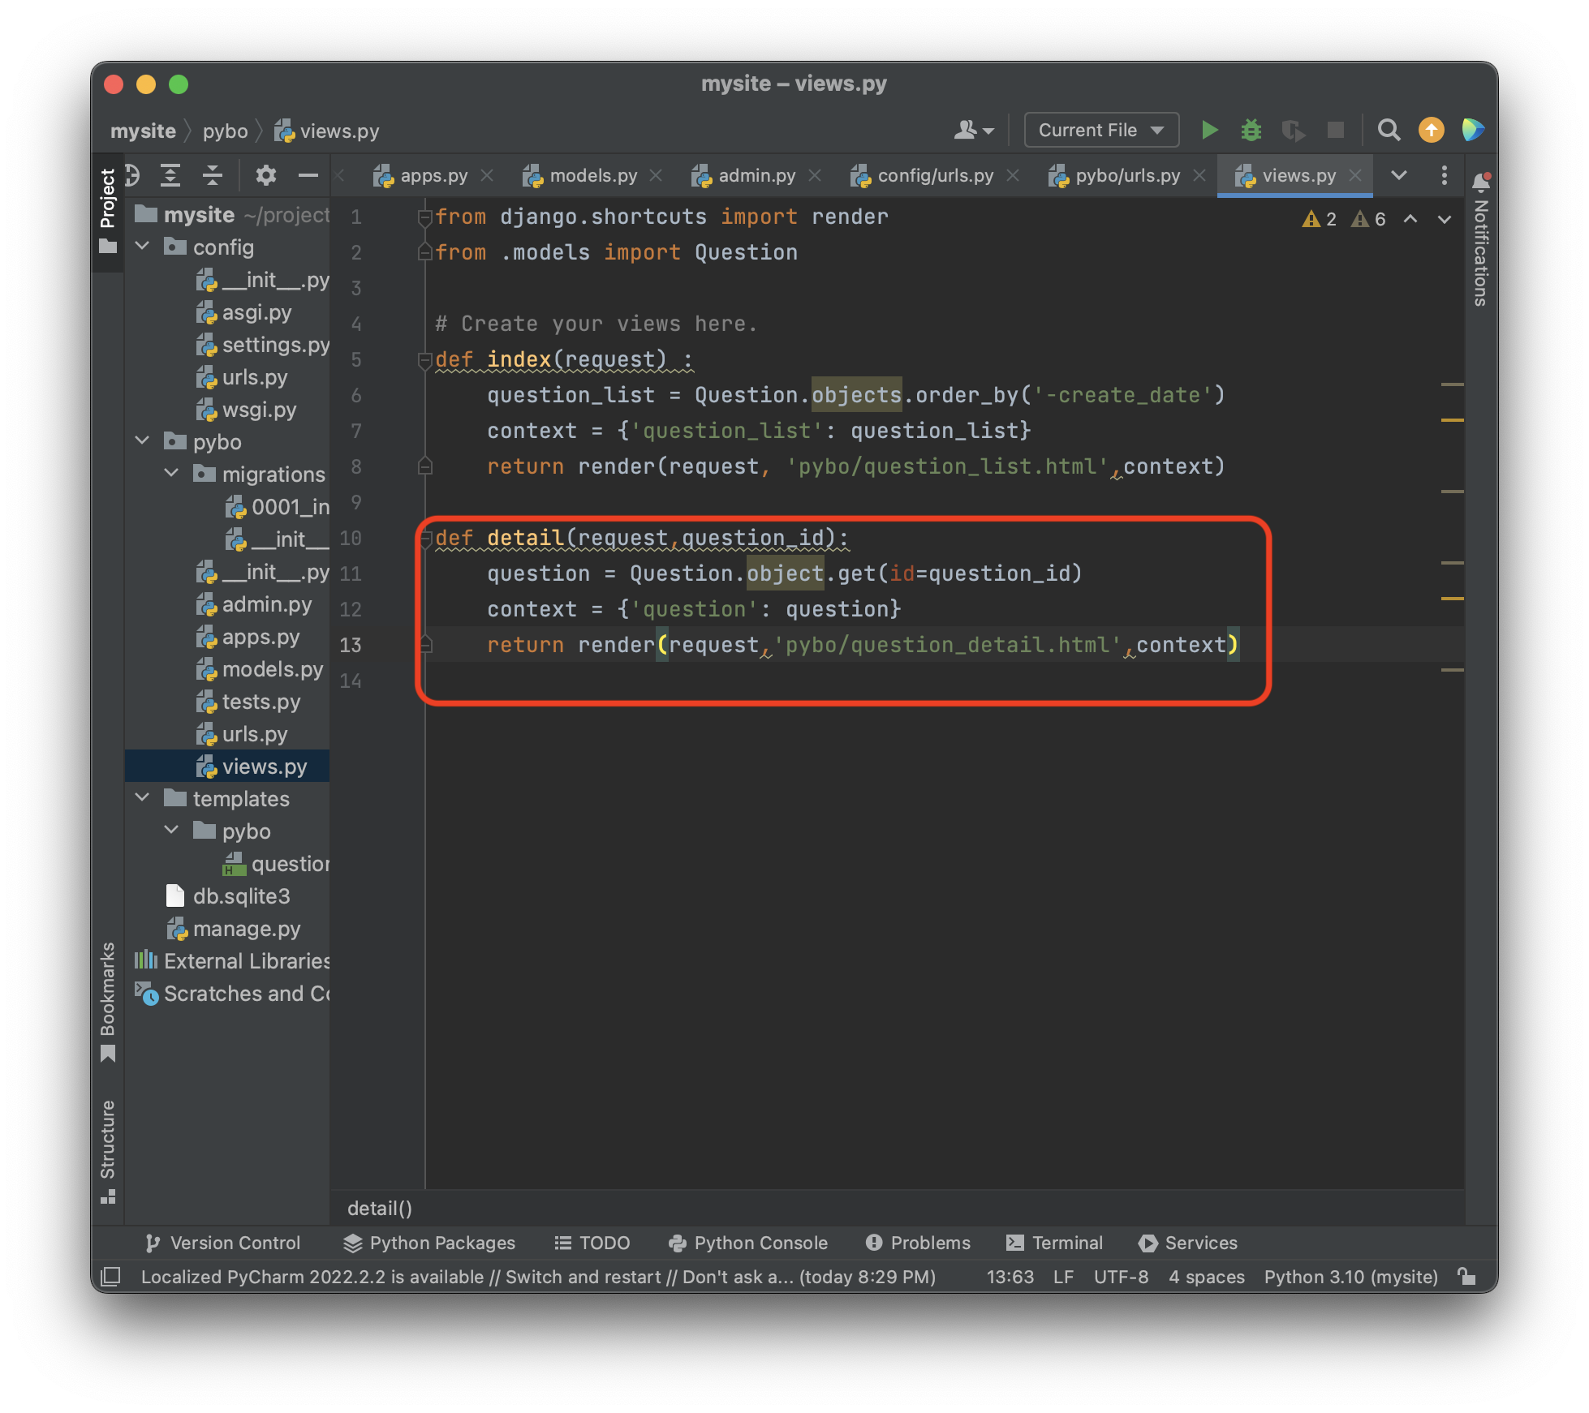
Task: Collapse the config folder
Action: (143, 246)
